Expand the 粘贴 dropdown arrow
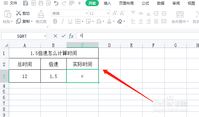This screenshot has width=199, height=117. coord(12,21)
